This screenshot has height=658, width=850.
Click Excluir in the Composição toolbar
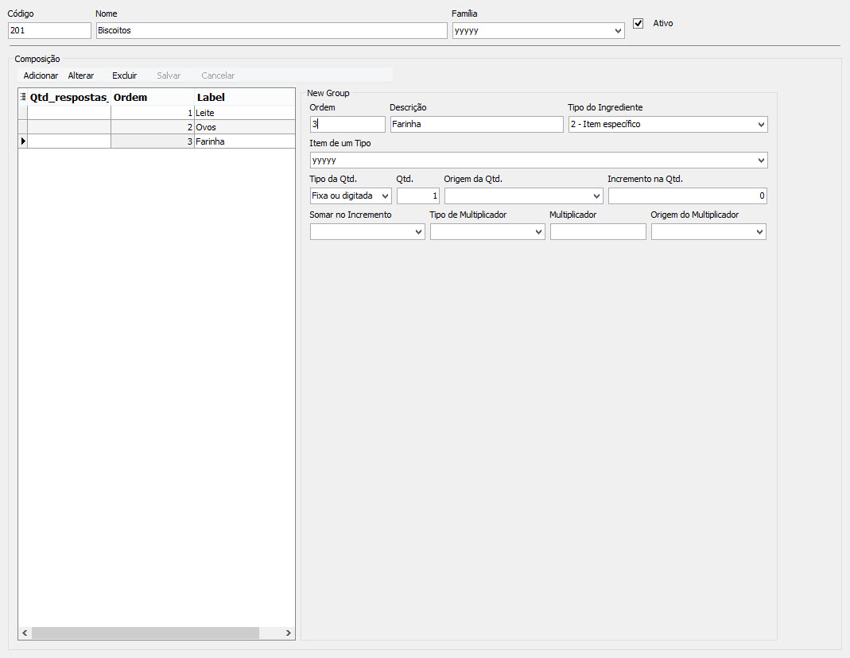click(125, 75)
